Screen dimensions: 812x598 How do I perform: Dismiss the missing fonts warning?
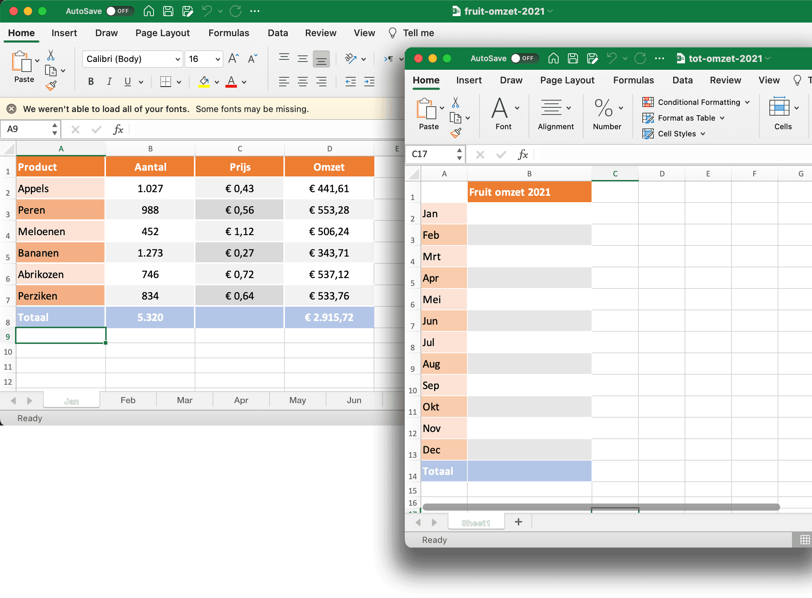point(11,108)
